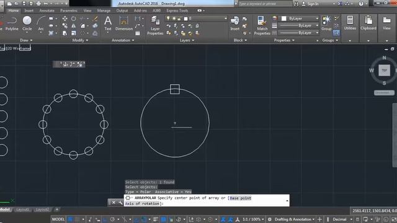The height and width of the screenshot is (223, 397).
Task: Open the Output ribbon tab
Action: coord(122,11)
